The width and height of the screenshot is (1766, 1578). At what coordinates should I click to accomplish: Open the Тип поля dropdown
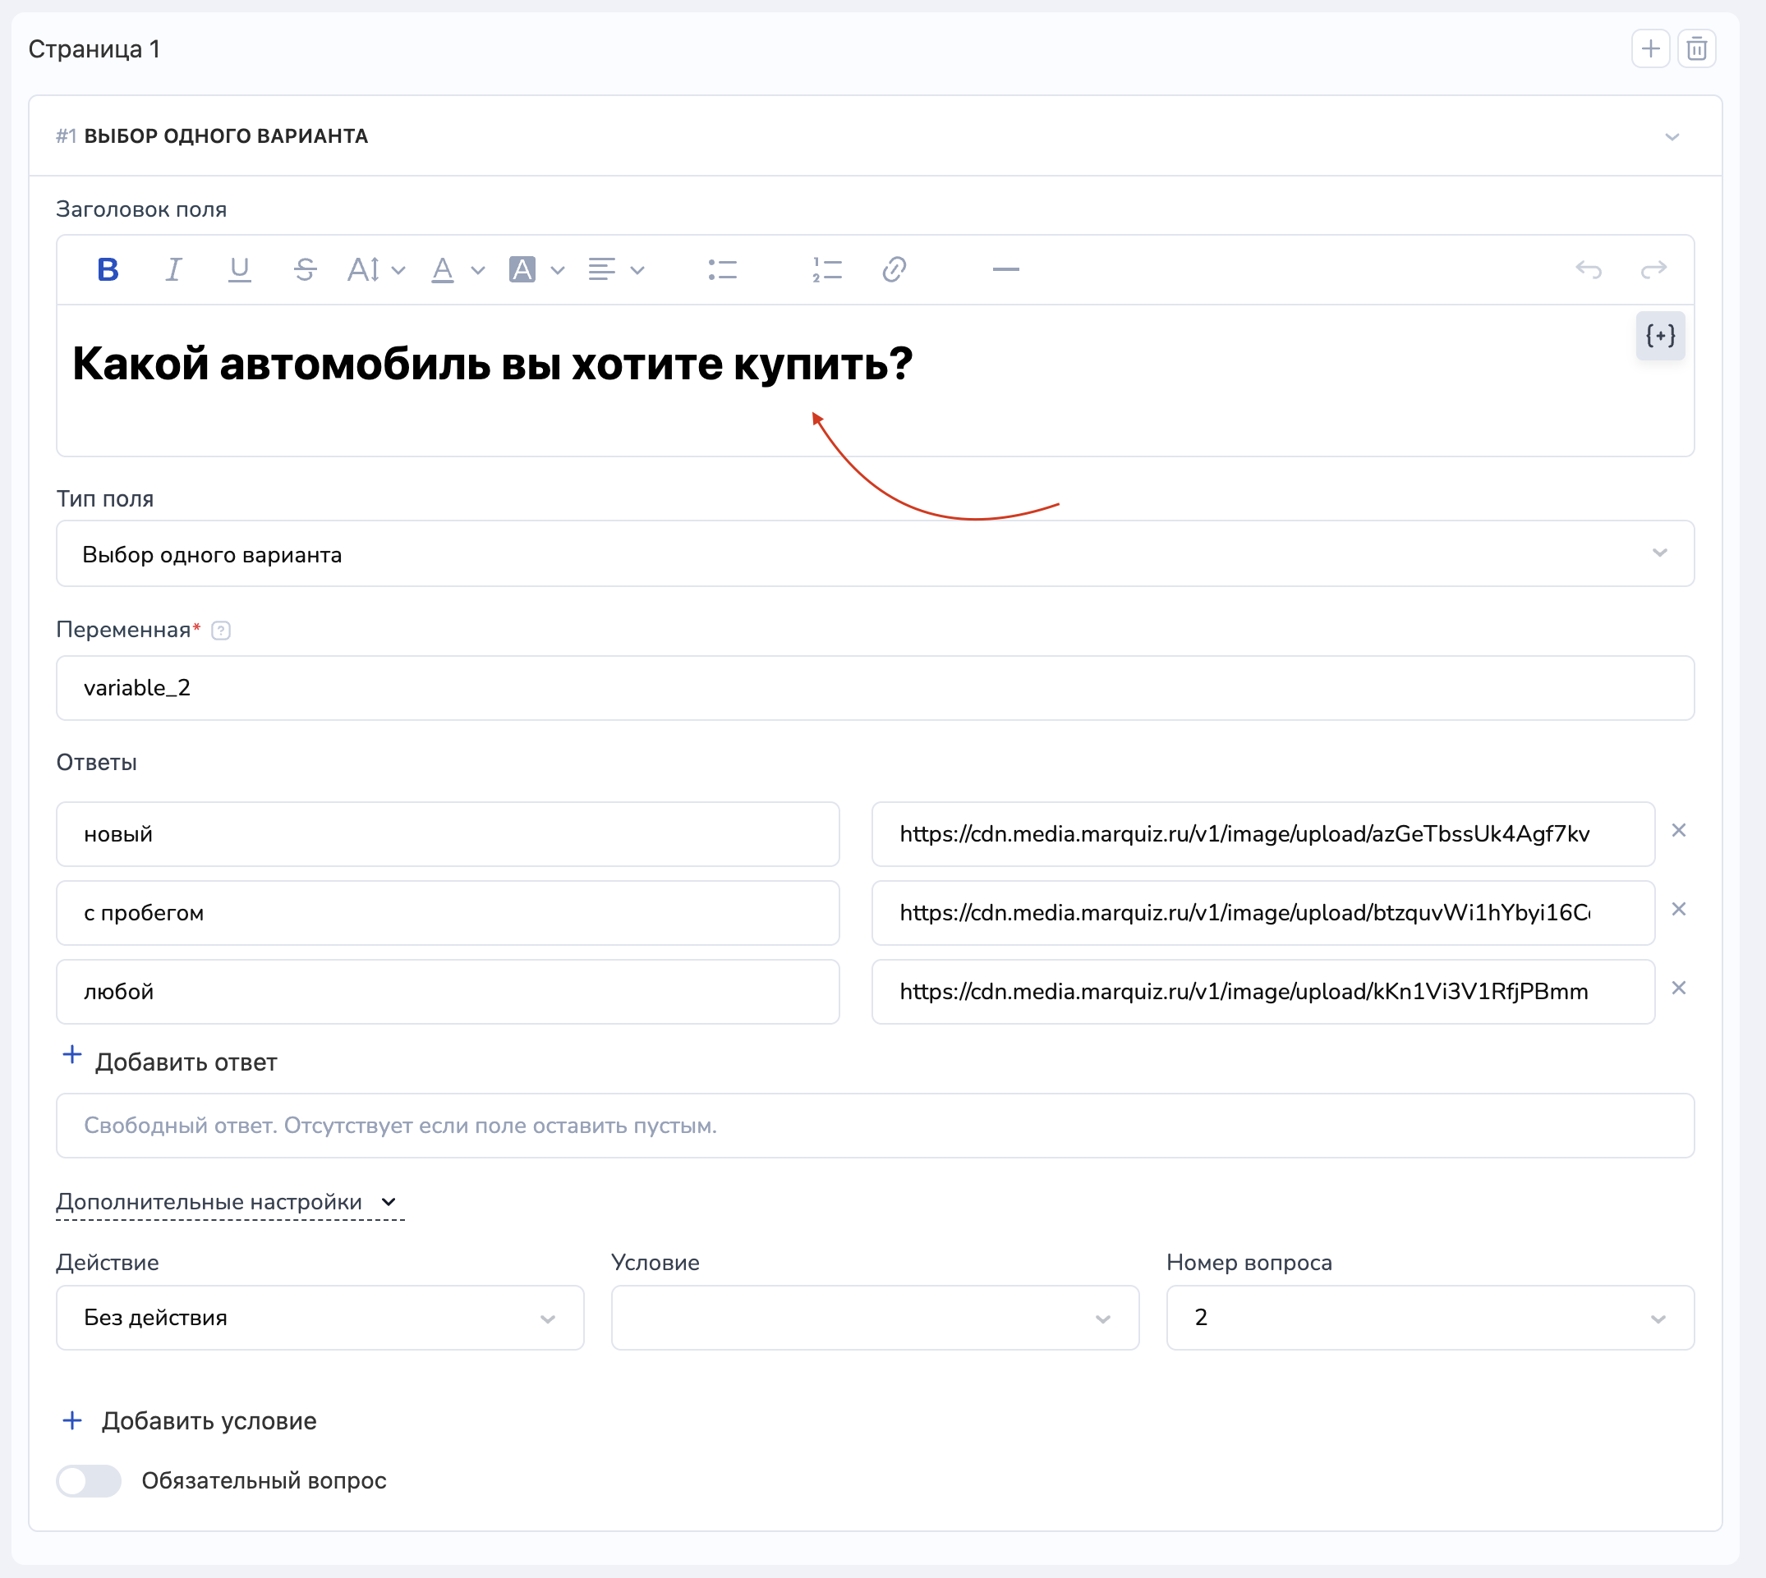(x=874, y=553)
